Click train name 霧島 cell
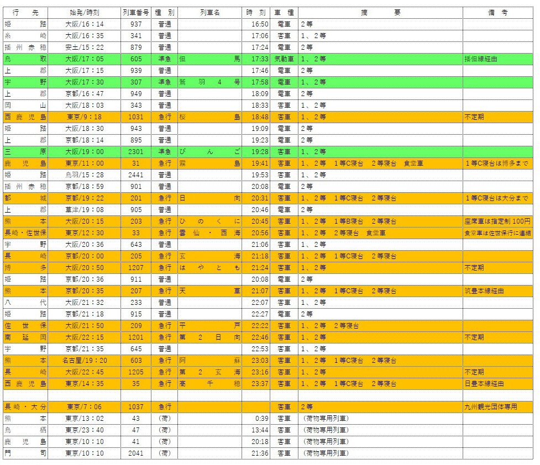This screenshot has height=465, width=540. (x=209, y=163)
